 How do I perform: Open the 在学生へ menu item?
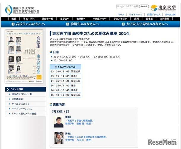tap(65, 19)
